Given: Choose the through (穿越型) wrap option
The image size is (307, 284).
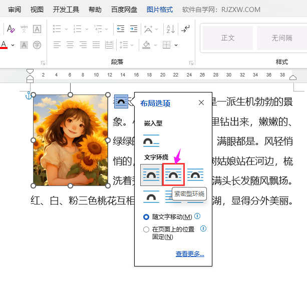Looking at the screenshot, I should [195, 174].
